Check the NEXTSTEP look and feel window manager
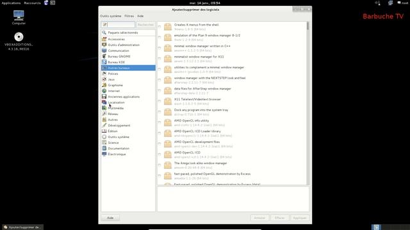Screen dimensions: 410x230 [160, 80]
